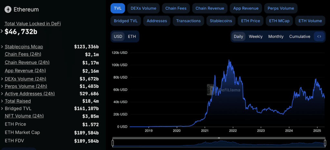The height and width of the screenshot is (150, 330).
Task: Switch denomination to USD
Action: click(118, 36)
